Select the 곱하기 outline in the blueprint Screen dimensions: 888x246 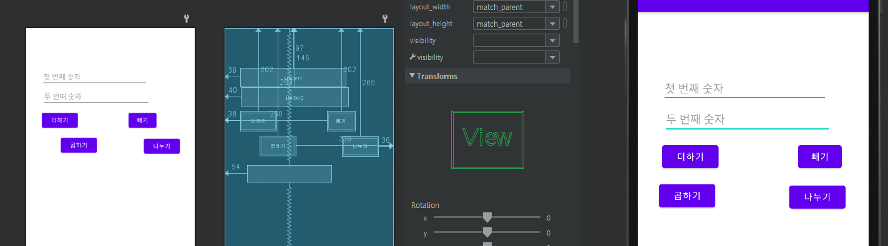point(278,146)
